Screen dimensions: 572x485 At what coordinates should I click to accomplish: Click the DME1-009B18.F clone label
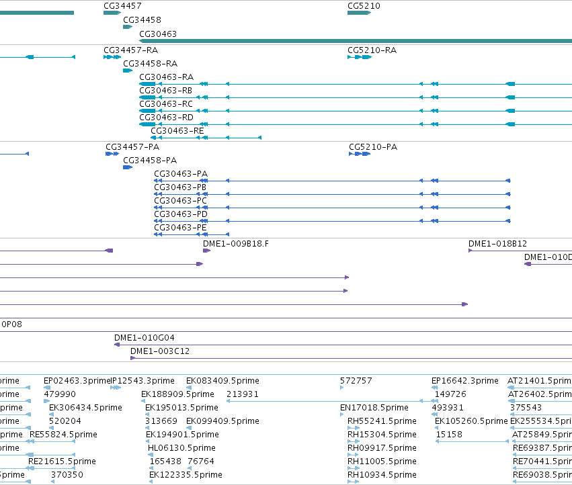pos(236,244)
